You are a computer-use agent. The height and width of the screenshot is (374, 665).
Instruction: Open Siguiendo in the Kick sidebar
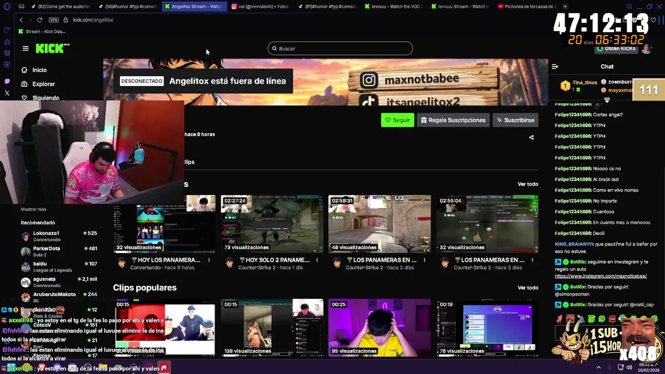tap(46, 98)
